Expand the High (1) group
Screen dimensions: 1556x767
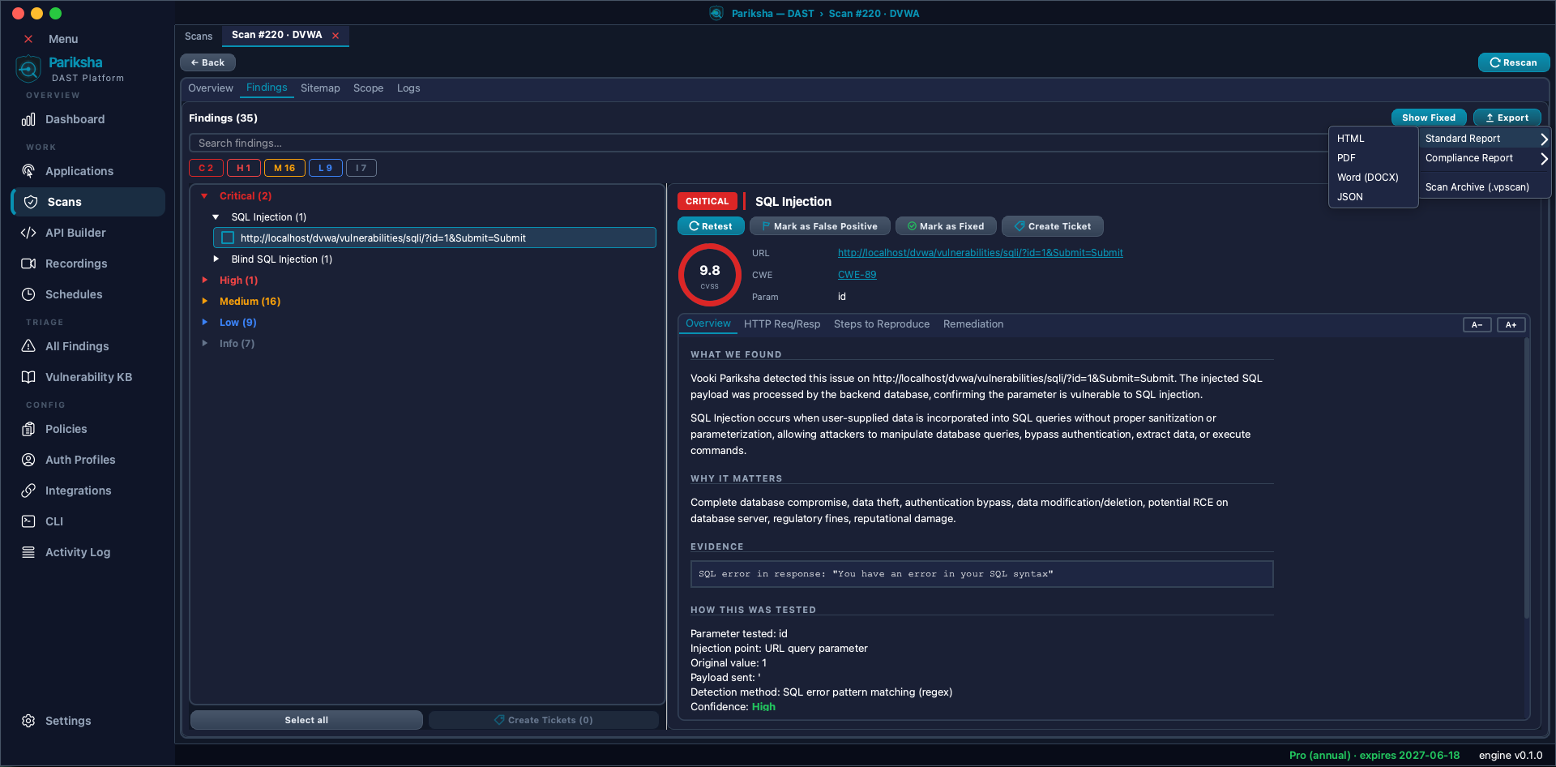[x=204, y=281]
